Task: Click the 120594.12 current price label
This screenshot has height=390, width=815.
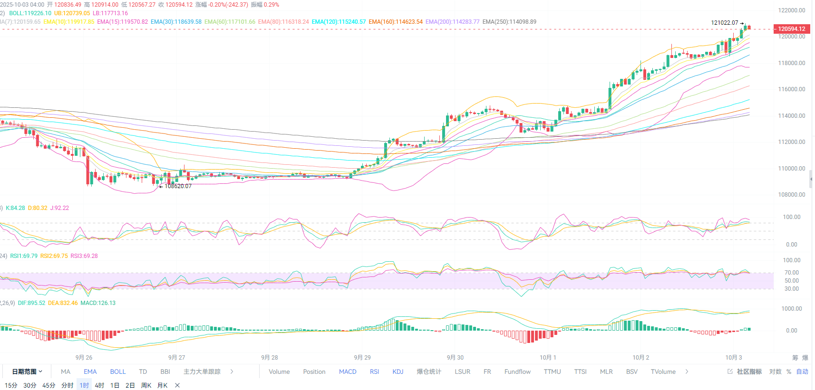Action: pos(791,29)
